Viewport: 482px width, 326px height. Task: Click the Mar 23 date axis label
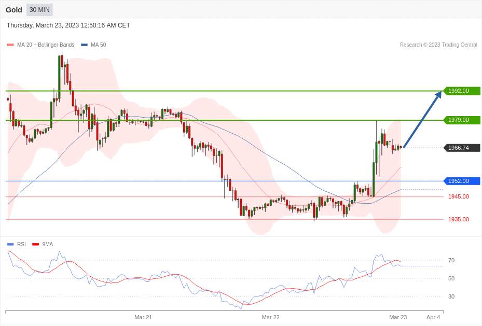[398, 317]
